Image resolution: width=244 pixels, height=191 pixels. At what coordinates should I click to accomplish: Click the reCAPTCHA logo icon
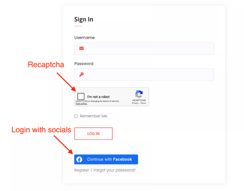pyautogui.click(x=139, y=94)
